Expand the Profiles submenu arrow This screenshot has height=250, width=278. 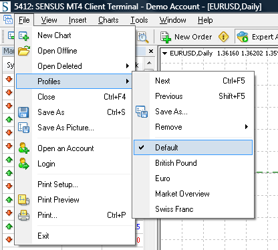pyautogui.click(x=127, y=82)
